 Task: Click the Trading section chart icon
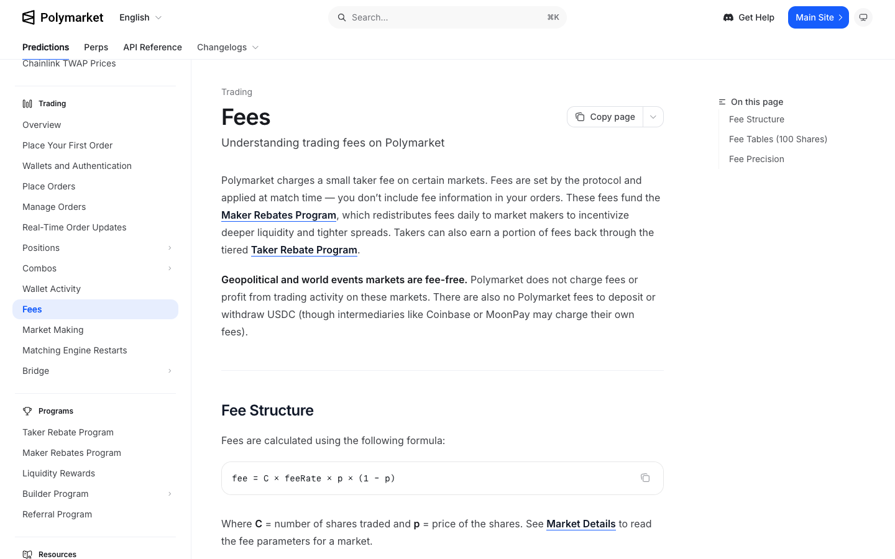(x=27, y=104)
